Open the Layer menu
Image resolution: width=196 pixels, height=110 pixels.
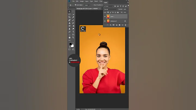(x=87, y=1)
